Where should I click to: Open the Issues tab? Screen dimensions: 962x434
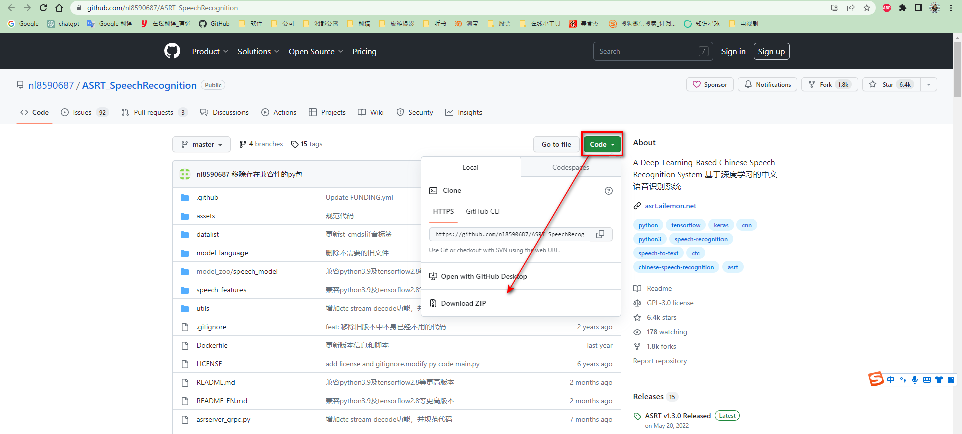pos(84,112)
